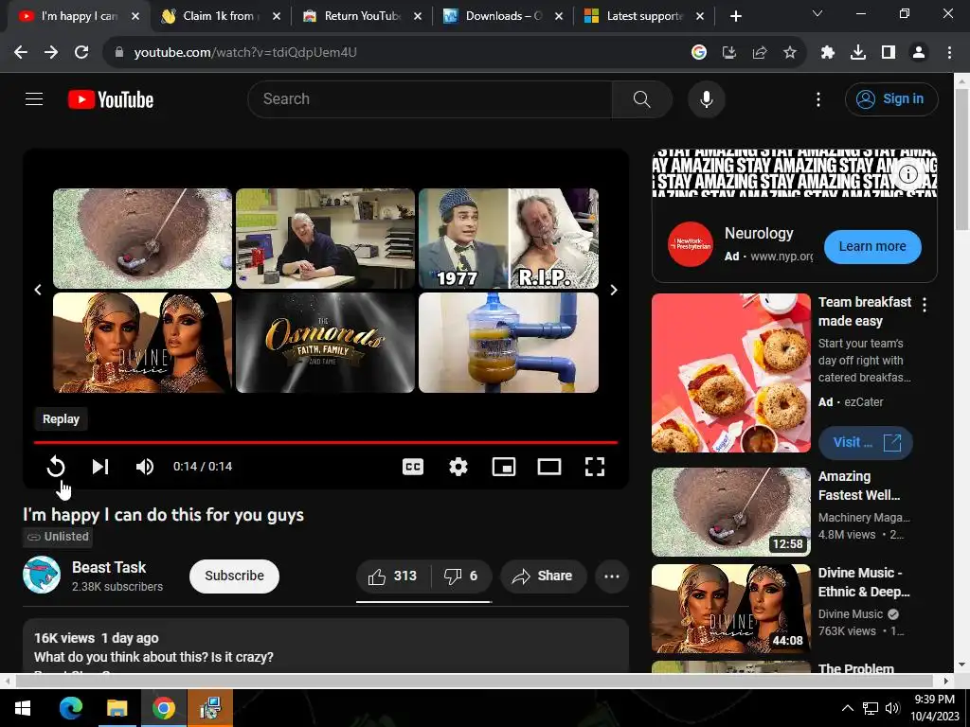Go forward in Chrome
Image resolution: width=970 pixels, height=727 pixels.
pos(51,52)
